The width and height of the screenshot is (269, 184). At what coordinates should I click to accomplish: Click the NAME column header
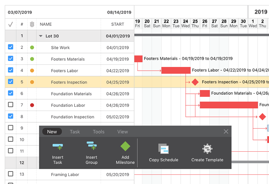pyautogui.click(x=46, y=24)
